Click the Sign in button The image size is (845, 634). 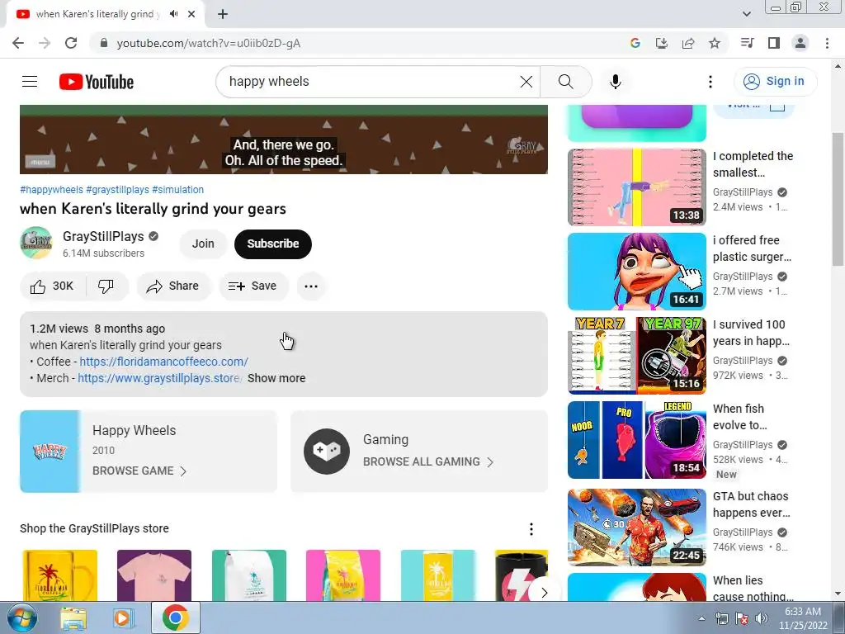(775, 82)
